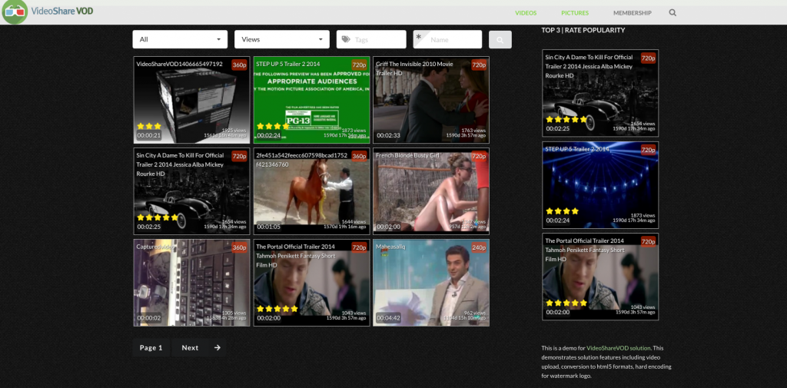Click the Page 1 button
The image size is (787, 388).
(151, 347)
